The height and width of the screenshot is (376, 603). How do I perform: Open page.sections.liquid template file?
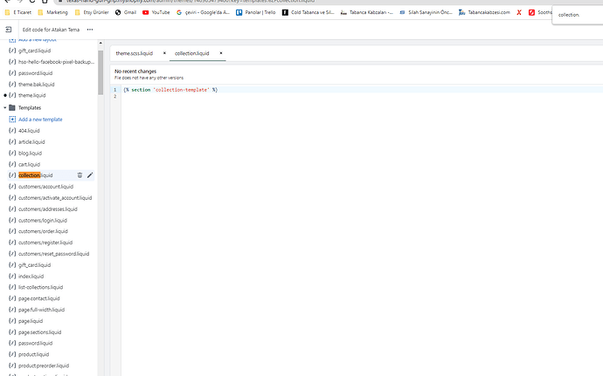[39, 332]
